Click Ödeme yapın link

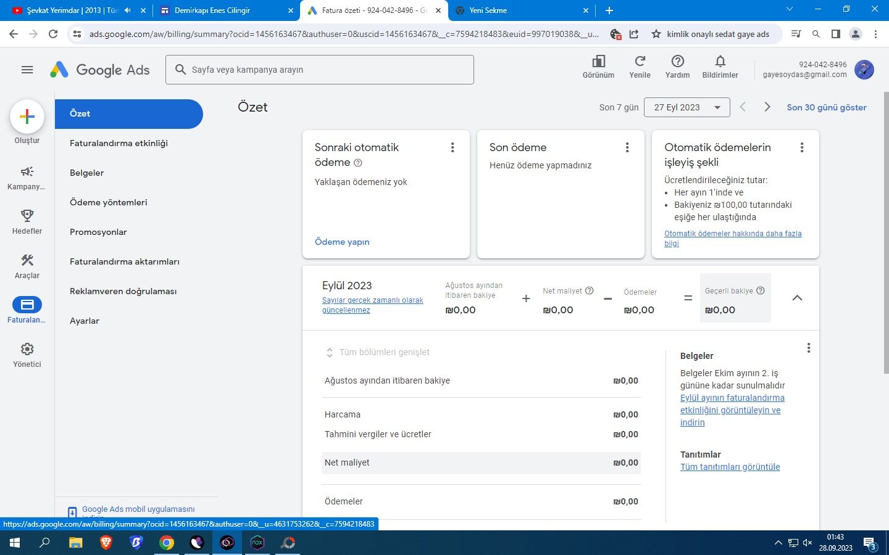[x=342, y=242]
